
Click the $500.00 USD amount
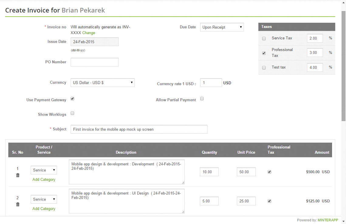318,172
